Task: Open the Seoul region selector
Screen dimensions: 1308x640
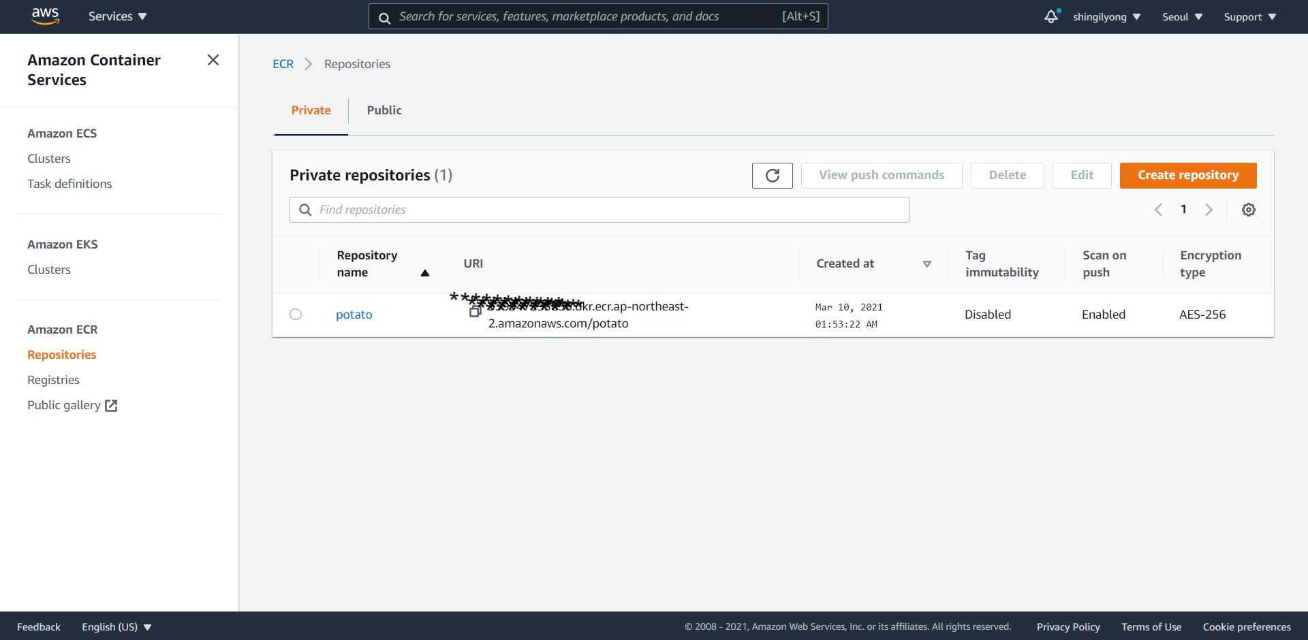Action: [1182, 17]
